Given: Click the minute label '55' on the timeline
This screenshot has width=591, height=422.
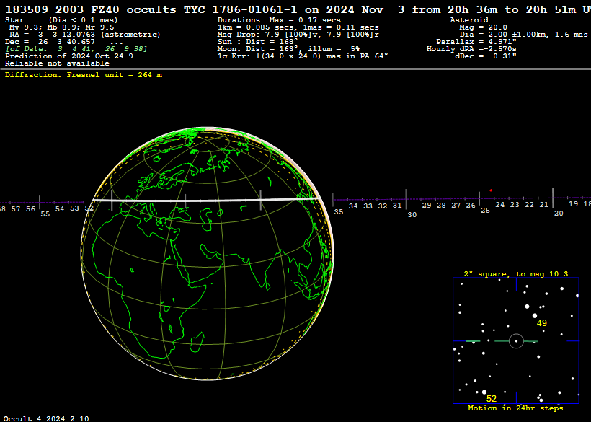Looking at the screenshot, I should [45, 214].
